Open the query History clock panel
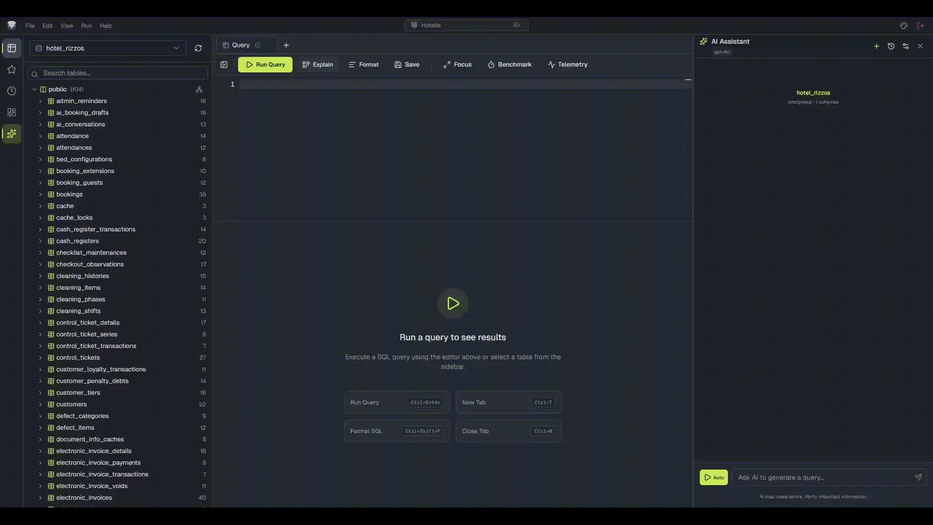Image resolution: width=933 pixels, height=525 pixels. 11,91
